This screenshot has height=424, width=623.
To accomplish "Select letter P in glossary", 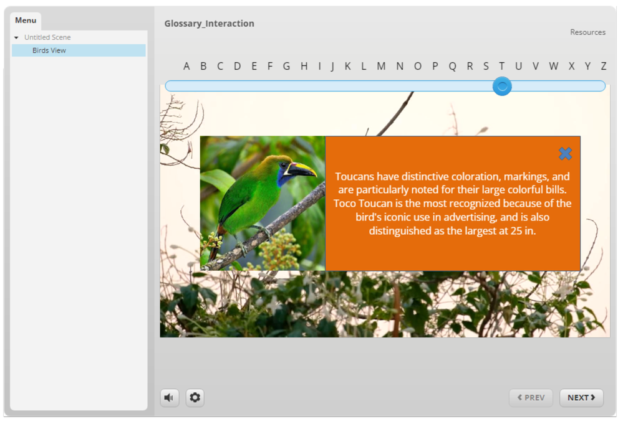I will click(x=435, y=66).
